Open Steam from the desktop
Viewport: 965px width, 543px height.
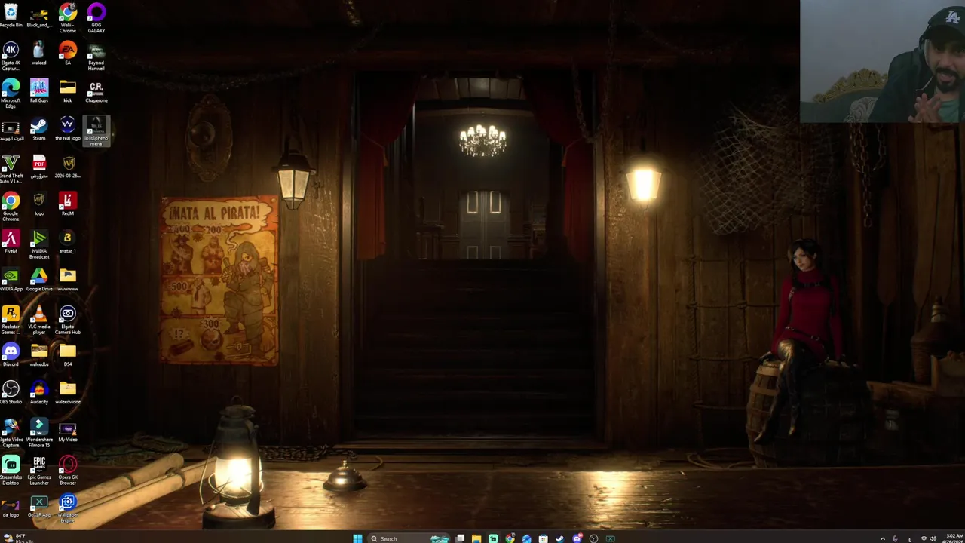coord(39,129)
